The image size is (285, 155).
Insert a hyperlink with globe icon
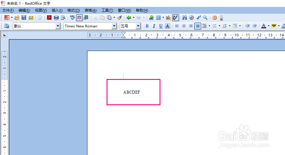151,18
